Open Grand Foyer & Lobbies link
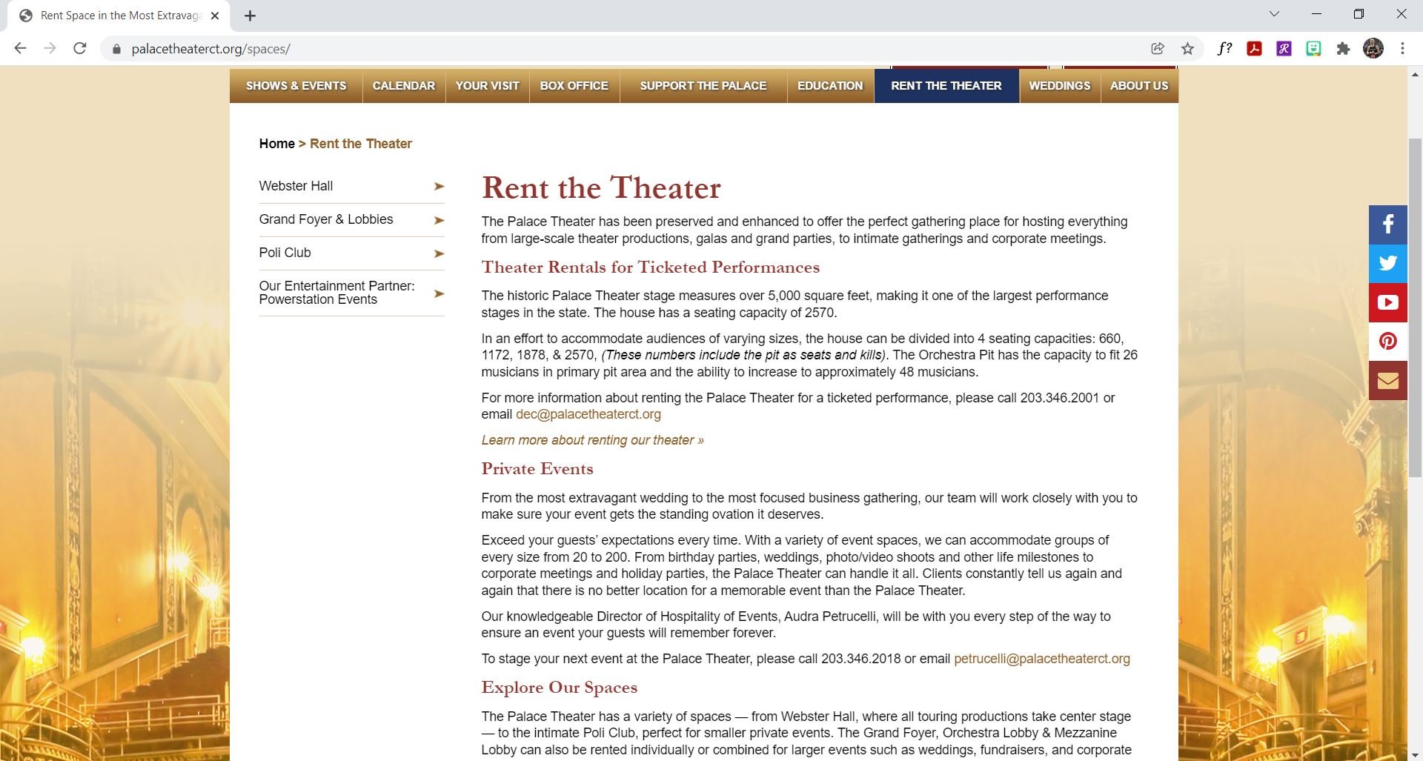 [x=326, y=219]
